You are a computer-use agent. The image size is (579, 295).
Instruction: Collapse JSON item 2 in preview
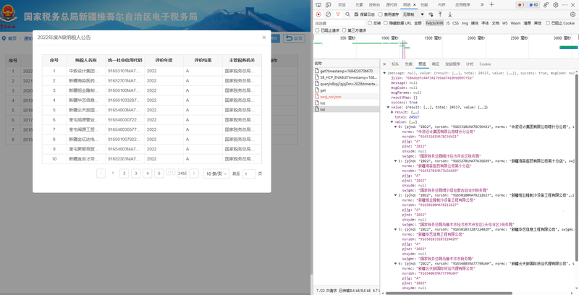tap(396, 195)
